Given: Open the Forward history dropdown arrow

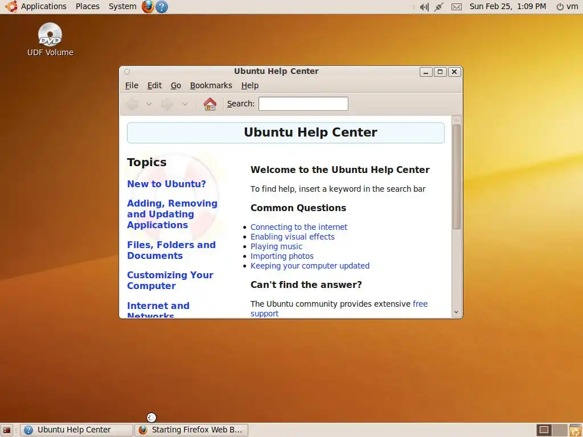Looking at the screenshot, I should [x=185, y=104].
